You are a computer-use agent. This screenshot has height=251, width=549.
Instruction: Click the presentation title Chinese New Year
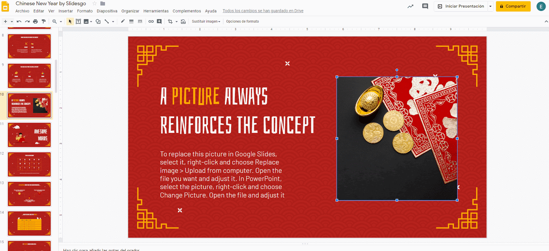coord(51,3)
